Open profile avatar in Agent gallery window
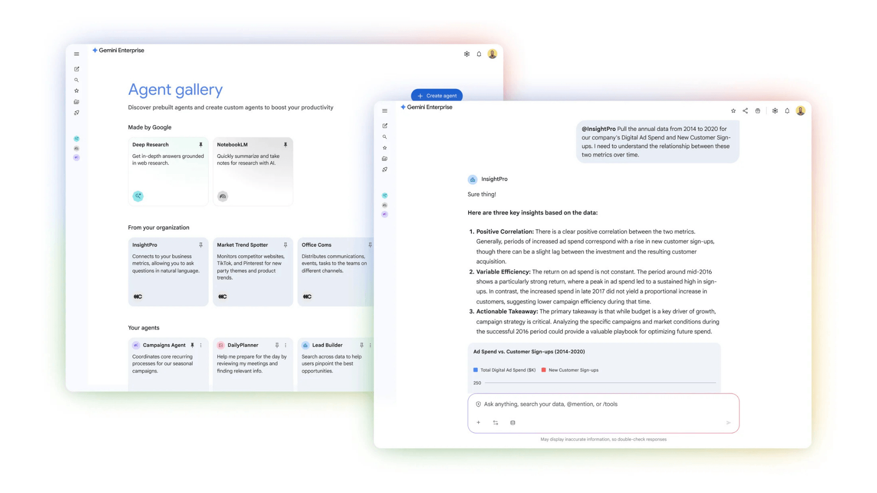This screenshot has height=493, width=877. (492, 54)
